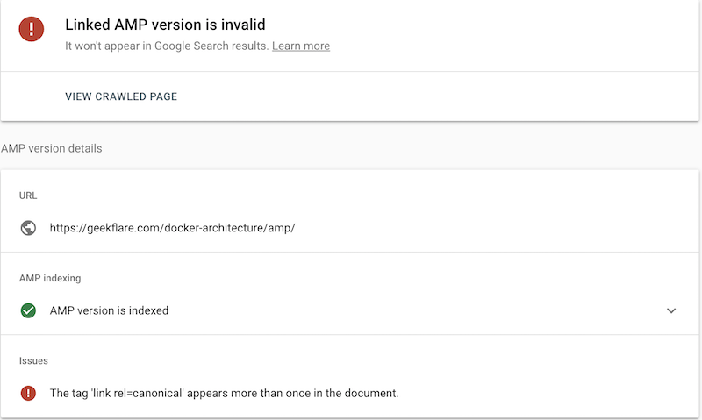The image size is (702, 420).
Task: Click the 'It won't appear' subtitle text
Action: [x=167, y=46]
